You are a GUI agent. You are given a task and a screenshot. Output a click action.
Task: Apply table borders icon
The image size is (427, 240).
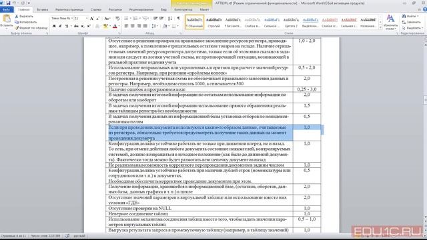173,26
